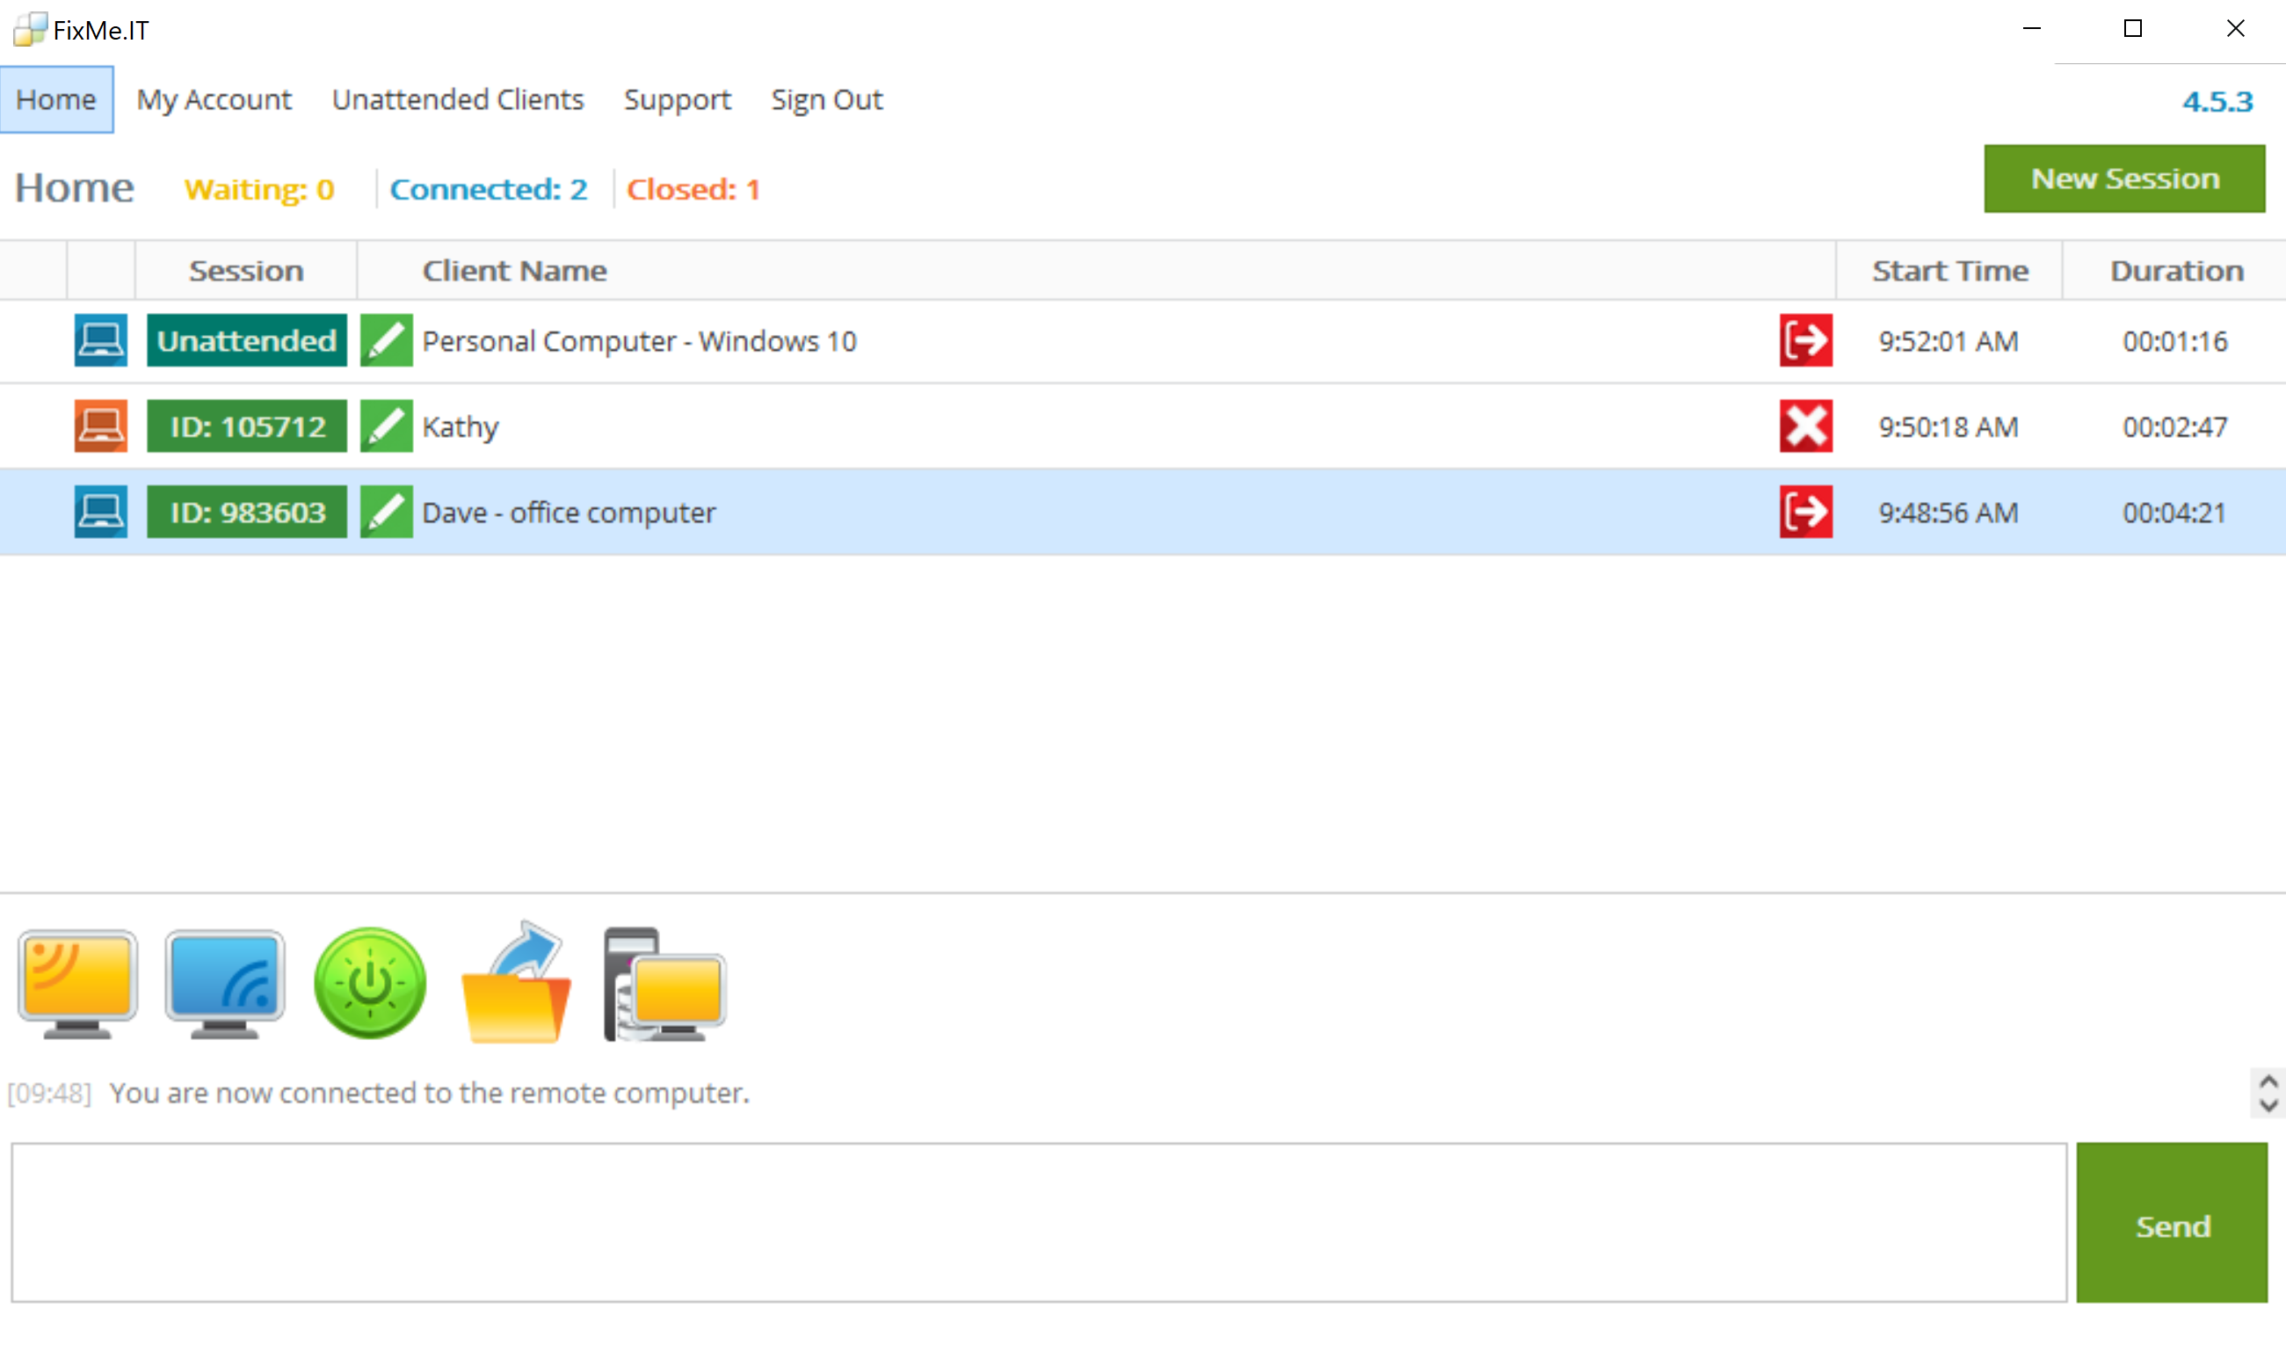Click the Sign Out menu item

pos(825,100)
